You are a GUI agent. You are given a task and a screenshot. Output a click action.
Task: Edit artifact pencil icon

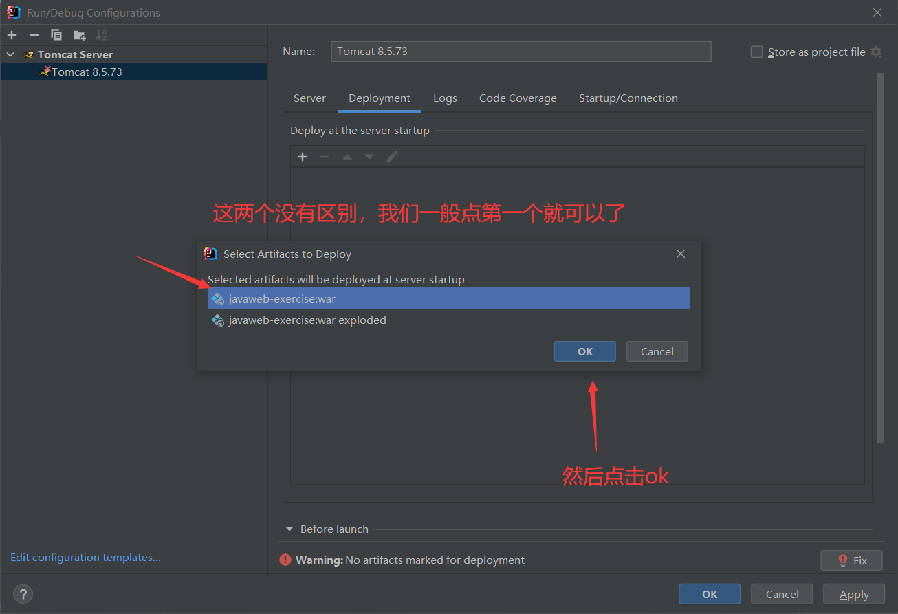coord(392,157)
